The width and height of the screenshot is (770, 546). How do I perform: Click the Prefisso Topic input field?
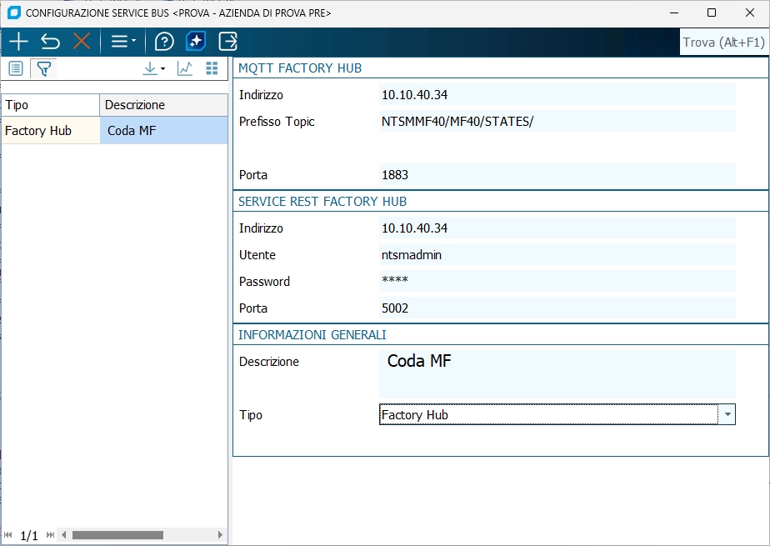[557, 122]
